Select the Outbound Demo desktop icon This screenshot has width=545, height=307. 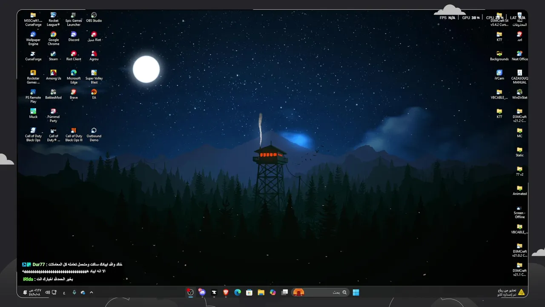point(94,135)
